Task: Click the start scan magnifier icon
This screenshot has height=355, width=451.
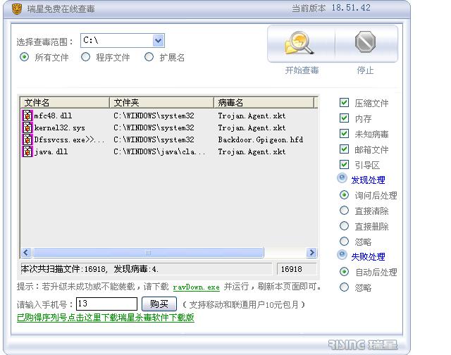Action: 299,43
